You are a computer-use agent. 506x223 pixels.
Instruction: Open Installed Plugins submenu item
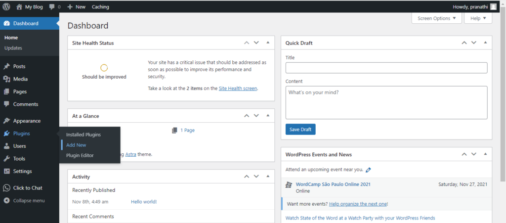coord(84,134)
